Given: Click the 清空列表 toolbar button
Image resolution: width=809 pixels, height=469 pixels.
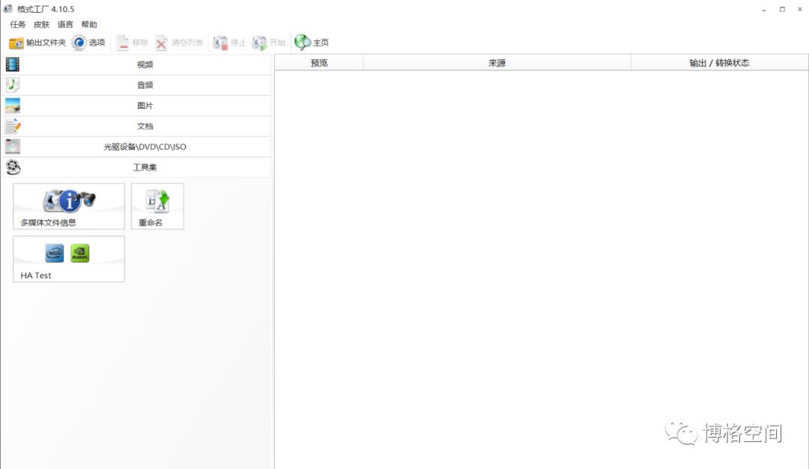Looking at the screenshot, I should (179, 42).
